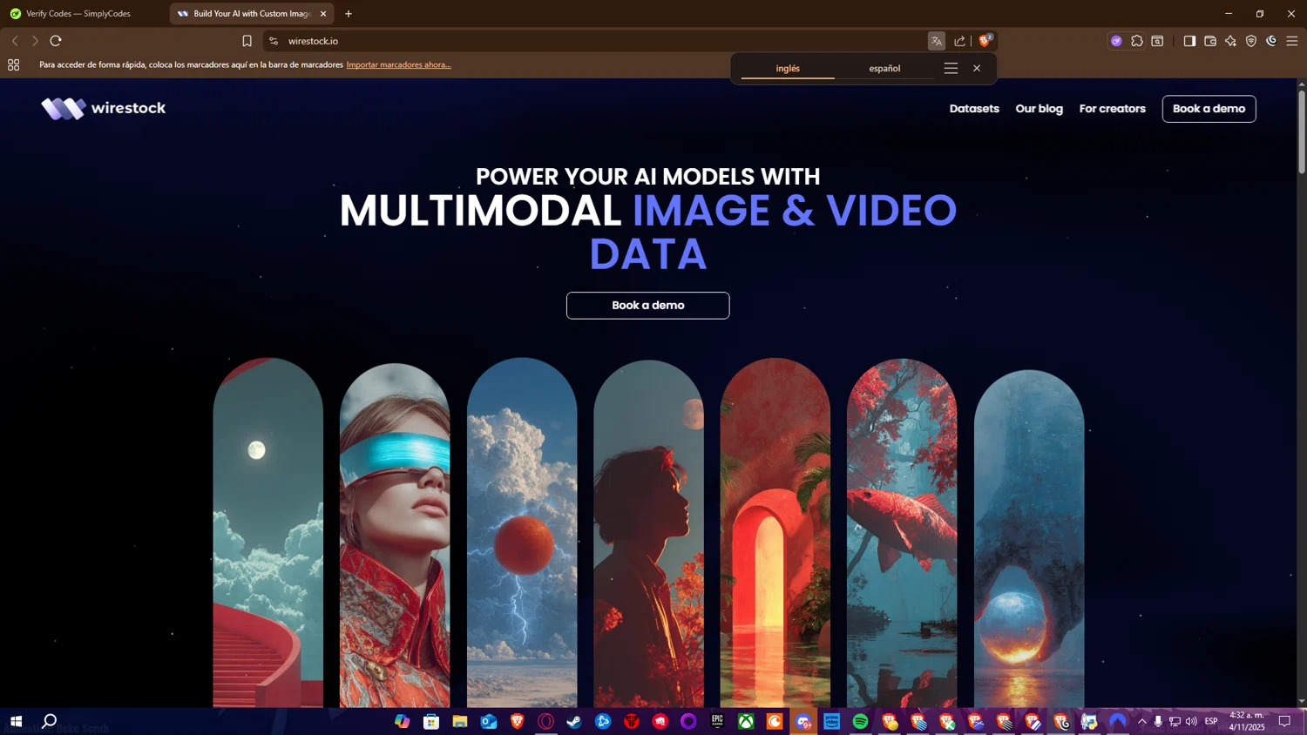Close the translate popup
1307x735 pixels.
click(977, 68)
